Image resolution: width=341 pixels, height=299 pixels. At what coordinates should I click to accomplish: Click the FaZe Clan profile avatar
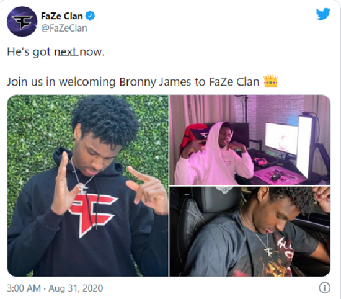click(x=22, y=21)
